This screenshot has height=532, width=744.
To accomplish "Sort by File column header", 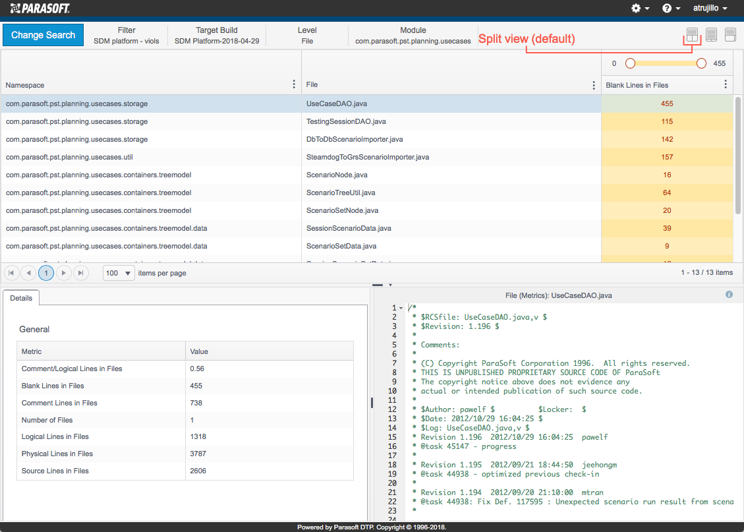I will coord(312,84).
